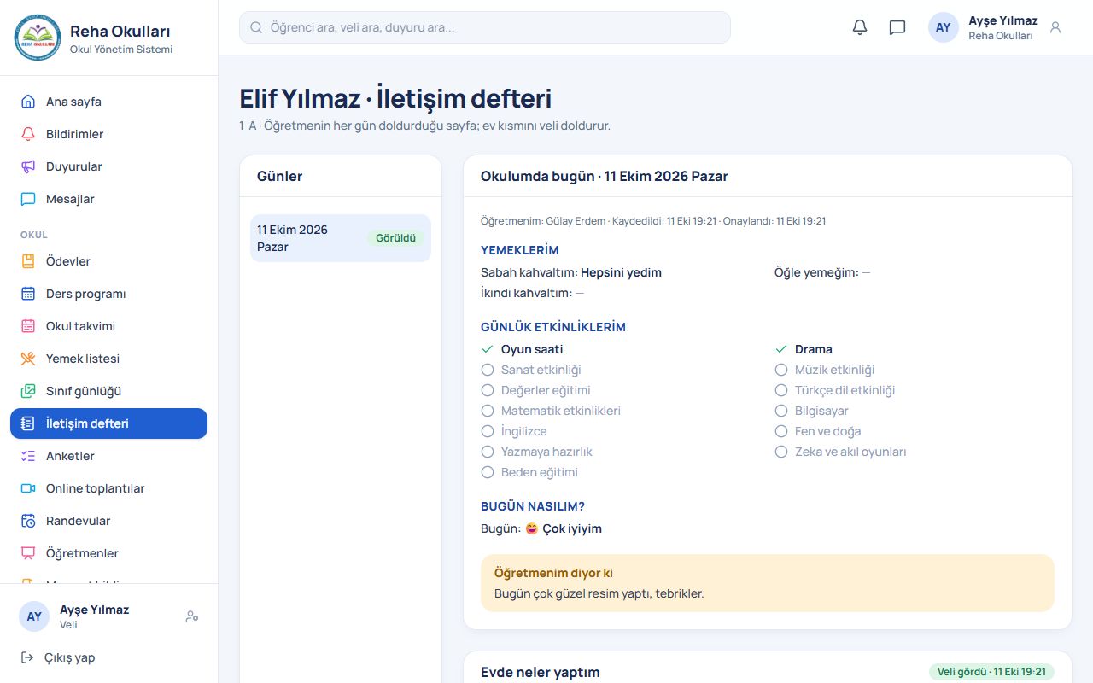Click the Drama checked activity
Screen dimensions: 1093x683
click(x=804, y=349)
